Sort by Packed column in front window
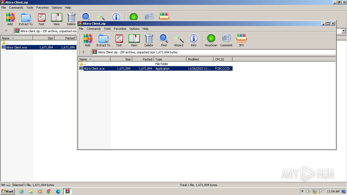Image resolution: width=347 pixels, height=195 pixels. click(x=143, y=59)
